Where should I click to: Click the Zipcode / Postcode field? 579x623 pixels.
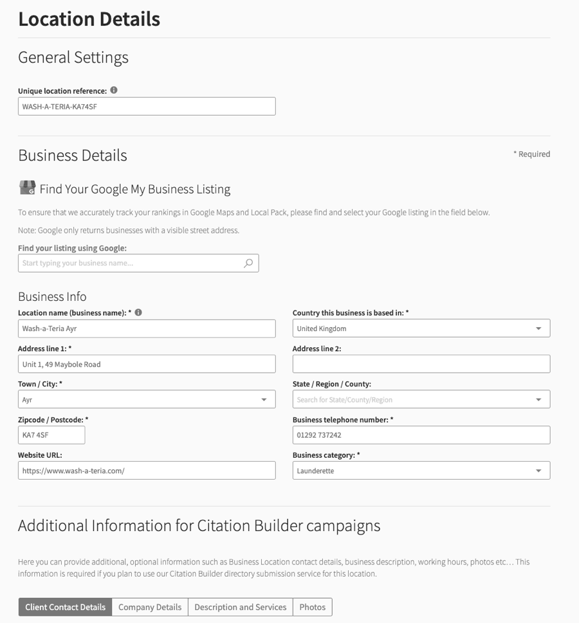tap(51, 435)
